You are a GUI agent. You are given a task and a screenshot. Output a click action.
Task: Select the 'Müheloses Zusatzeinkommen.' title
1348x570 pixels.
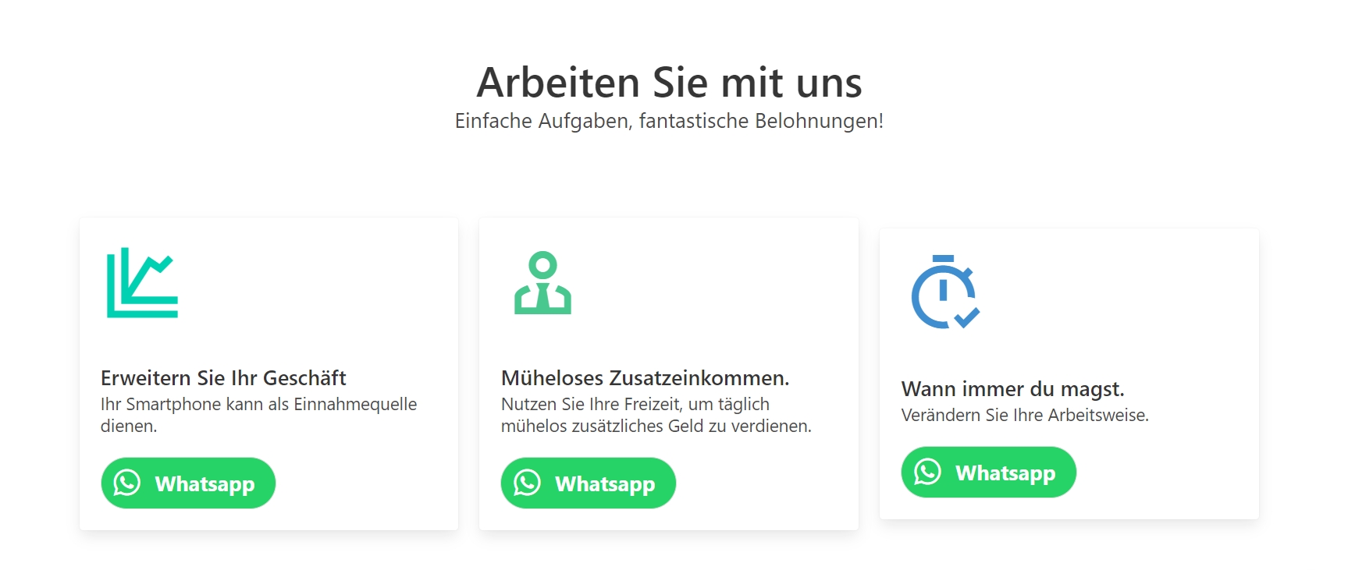646,378
